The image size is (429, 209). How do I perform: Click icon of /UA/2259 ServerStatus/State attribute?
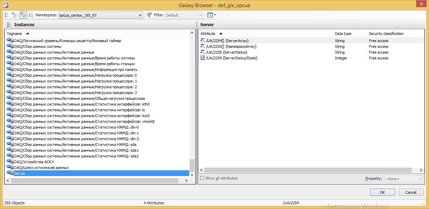click(x=203, y=58)
